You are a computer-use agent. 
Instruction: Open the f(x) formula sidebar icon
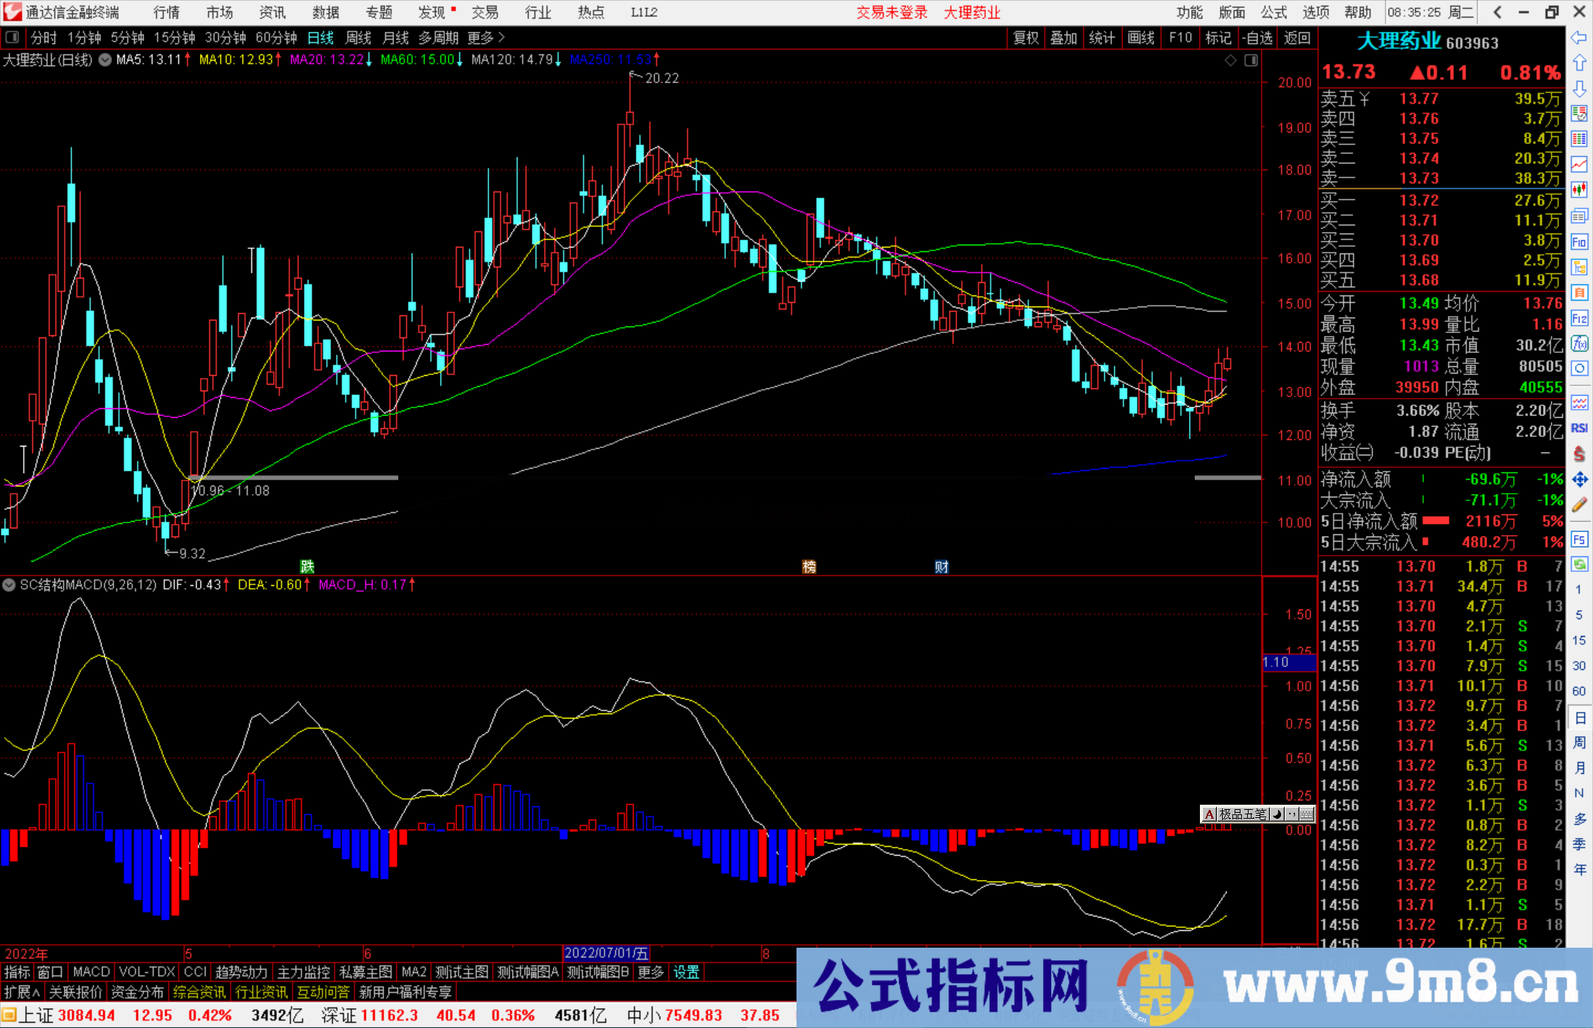tap(1579, 343)
